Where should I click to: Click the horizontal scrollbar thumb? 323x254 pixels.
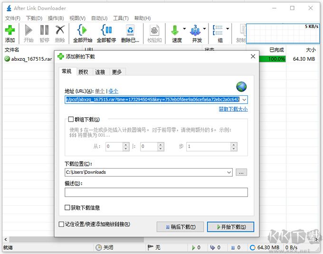(x=76, y=239)
